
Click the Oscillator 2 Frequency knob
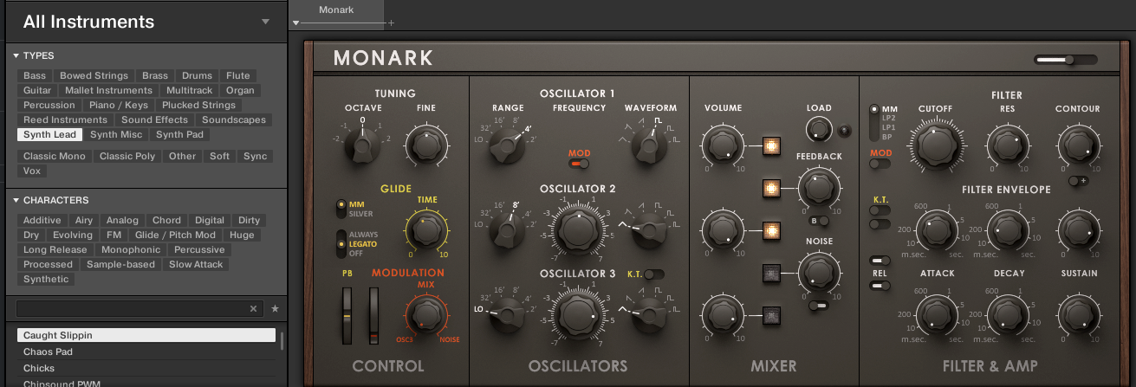[578, 229]
